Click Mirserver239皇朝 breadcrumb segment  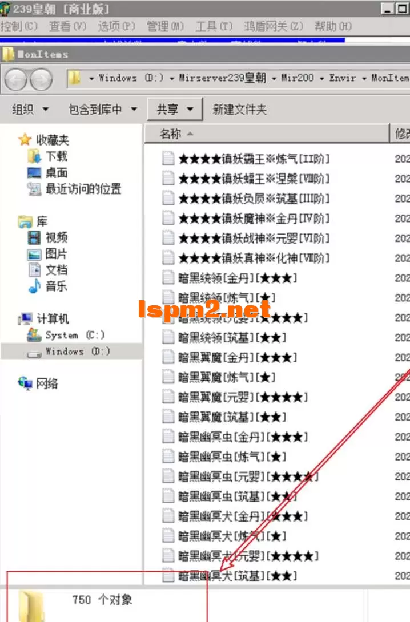pos(222,78)
